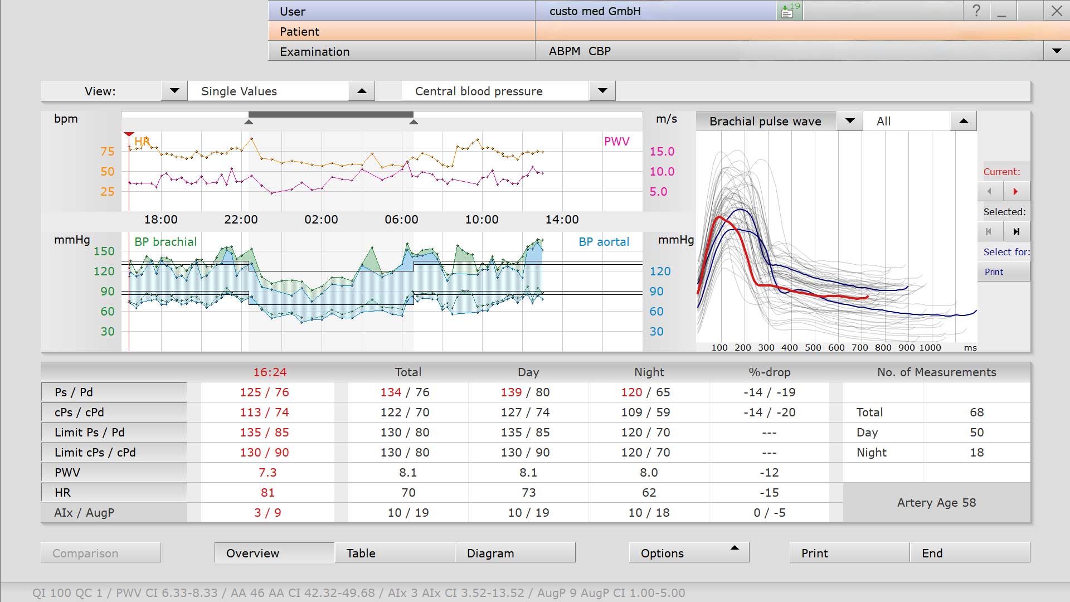Select the cPs / cPd row header

pos(114,412)
